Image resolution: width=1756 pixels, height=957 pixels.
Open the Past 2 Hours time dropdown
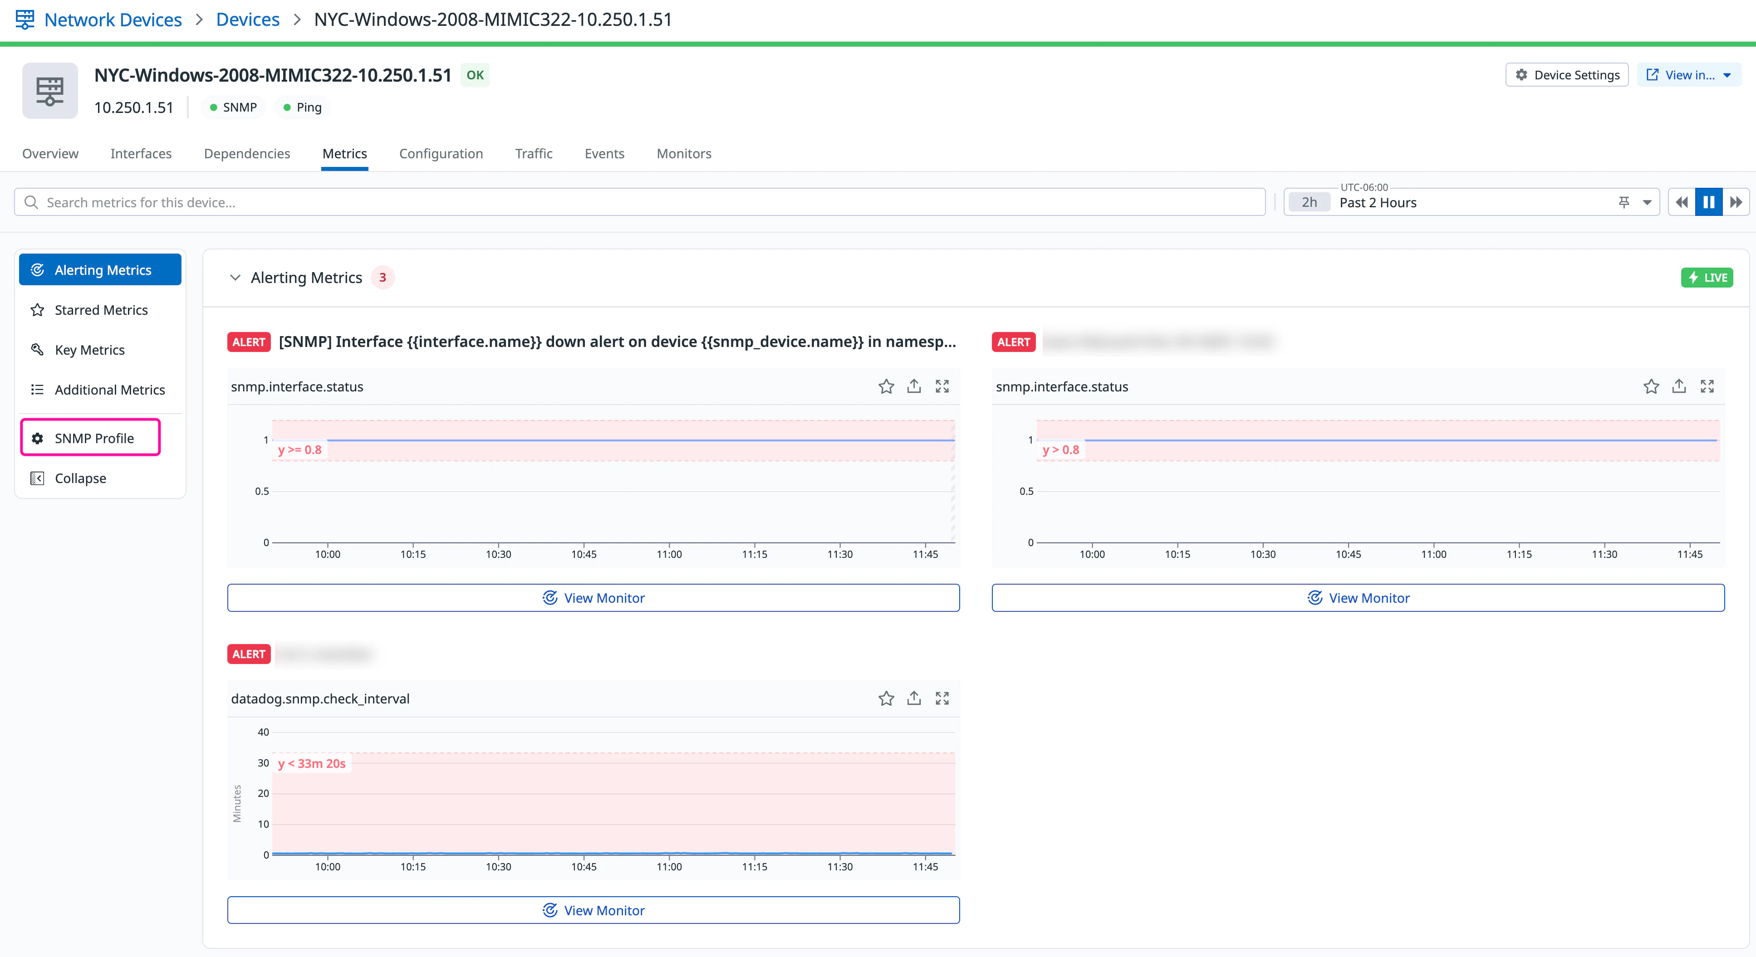click(1647, 202)
